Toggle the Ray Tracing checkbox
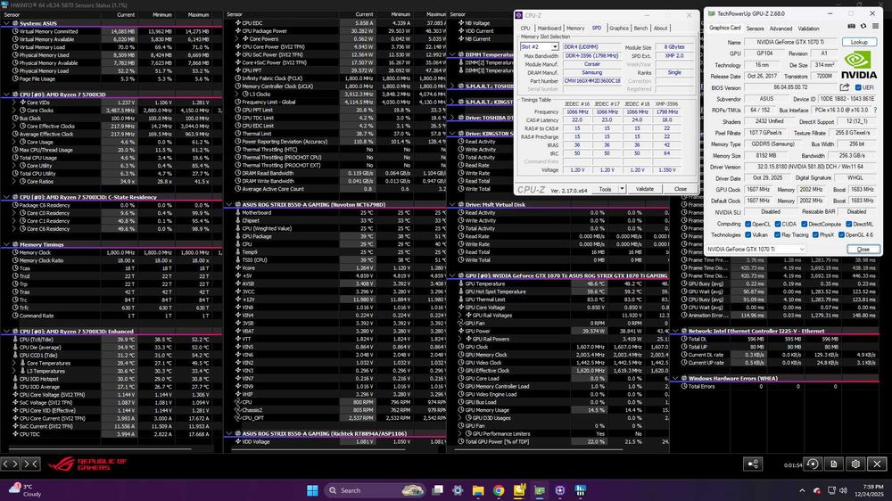This screenshot has height=501, width=892. pyautogui.click(x=777, y=234)
